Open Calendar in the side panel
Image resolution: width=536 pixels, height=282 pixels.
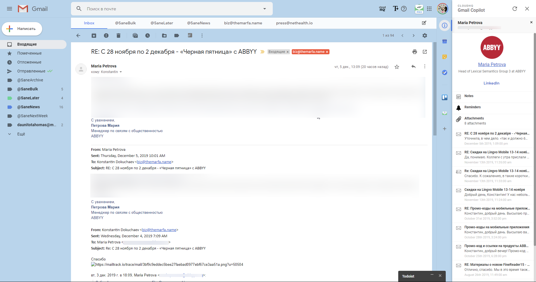[x=445, y=41]
